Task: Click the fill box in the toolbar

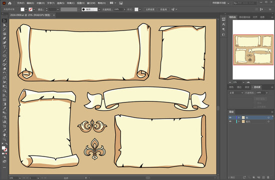Action: click(x=3, y=148)
